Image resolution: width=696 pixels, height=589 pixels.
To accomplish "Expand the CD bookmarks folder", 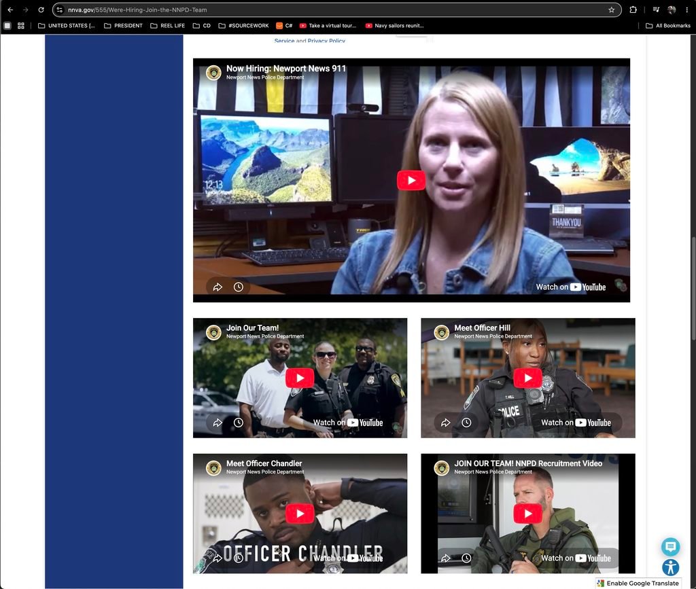I will pyautogui.click(x=202, y=26).
